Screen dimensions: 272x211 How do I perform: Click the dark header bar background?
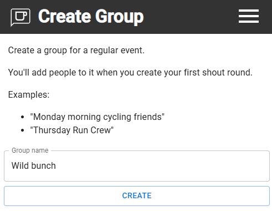(190, 17)
